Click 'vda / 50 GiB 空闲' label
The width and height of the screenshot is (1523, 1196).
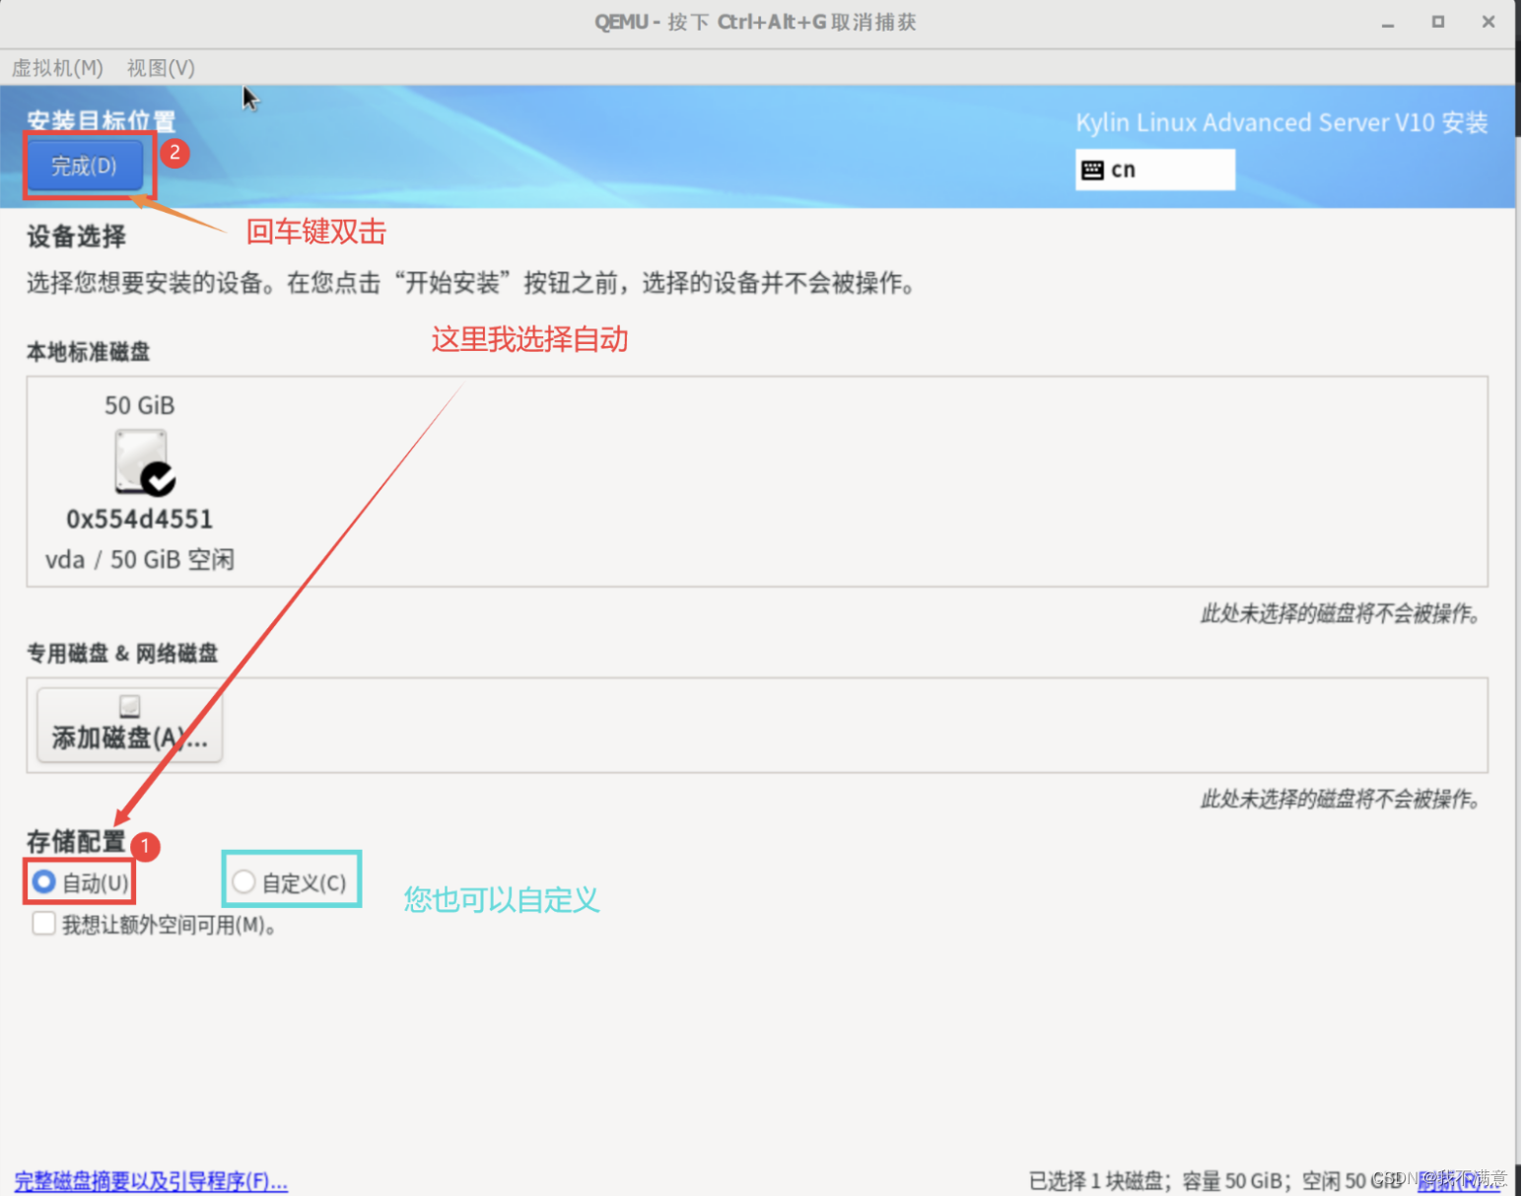click(139, 560)
